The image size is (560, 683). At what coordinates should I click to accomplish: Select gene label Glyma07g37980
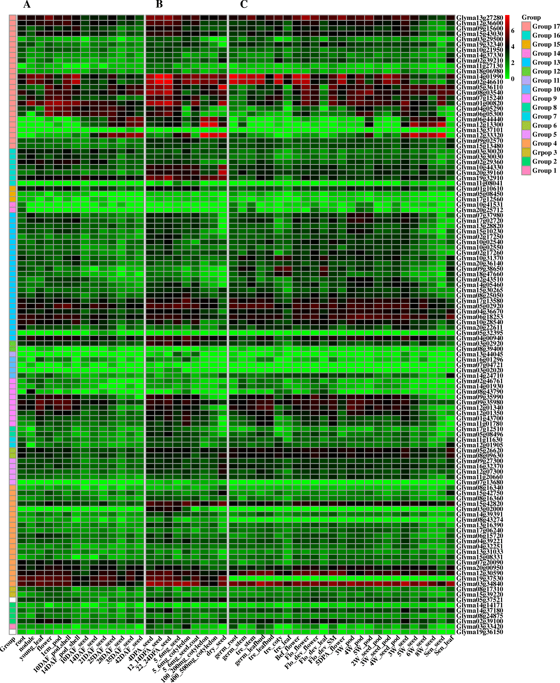[480, 215]
